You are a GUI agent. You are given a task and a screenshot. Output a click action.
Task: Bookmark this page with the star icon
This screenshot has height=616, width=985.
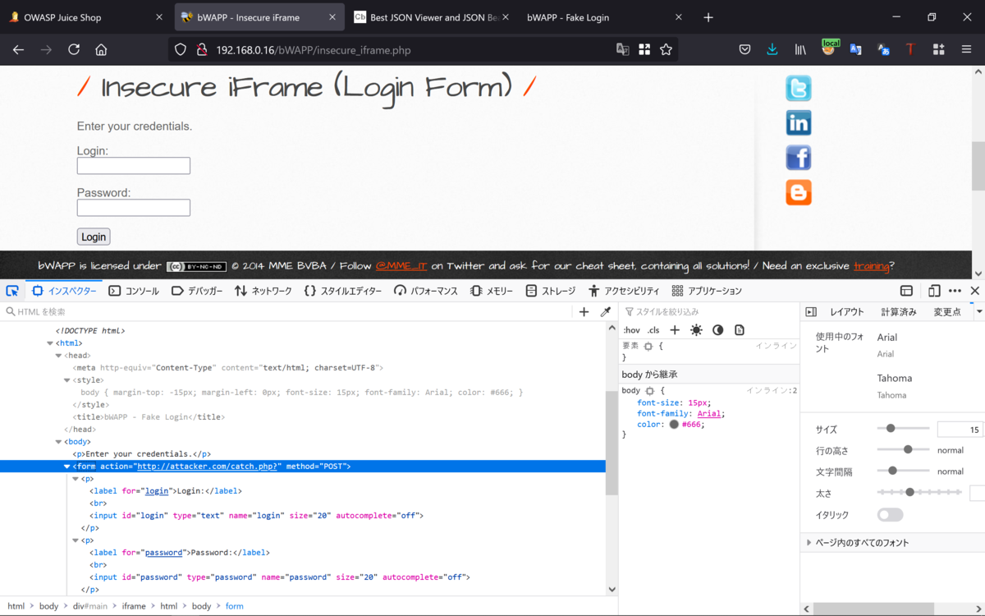click(x=666, y=49)
